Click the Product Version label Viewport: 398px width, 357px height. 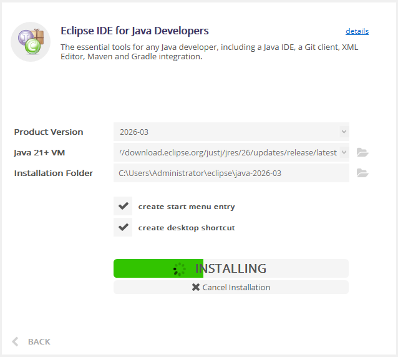pyautogui.click(x=49, y=132)
